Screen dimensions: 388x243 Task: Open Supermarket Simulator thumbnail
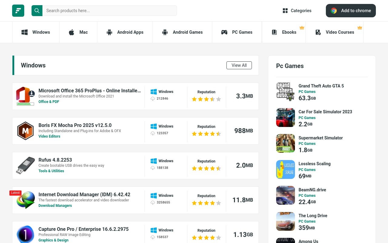pos(286,143)
